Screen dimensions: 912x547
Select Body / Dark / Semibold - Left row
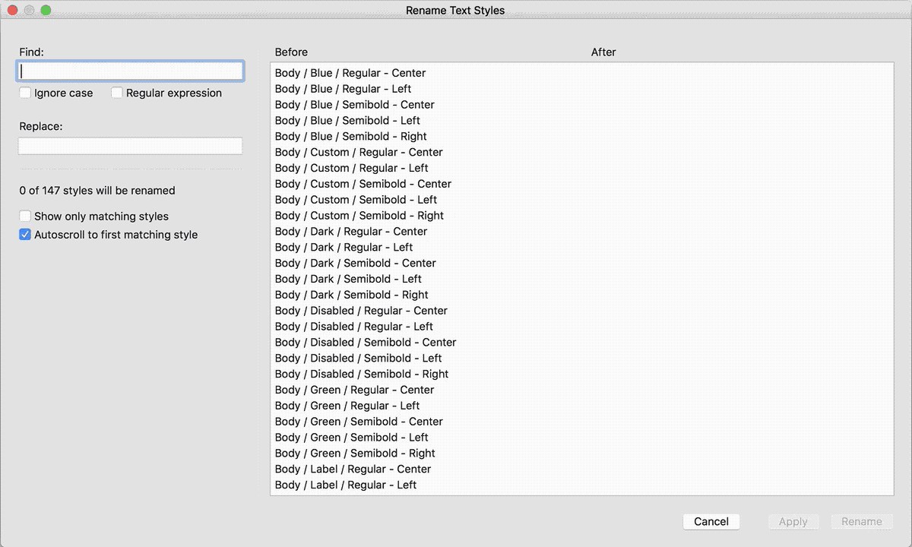pos(582,279)
